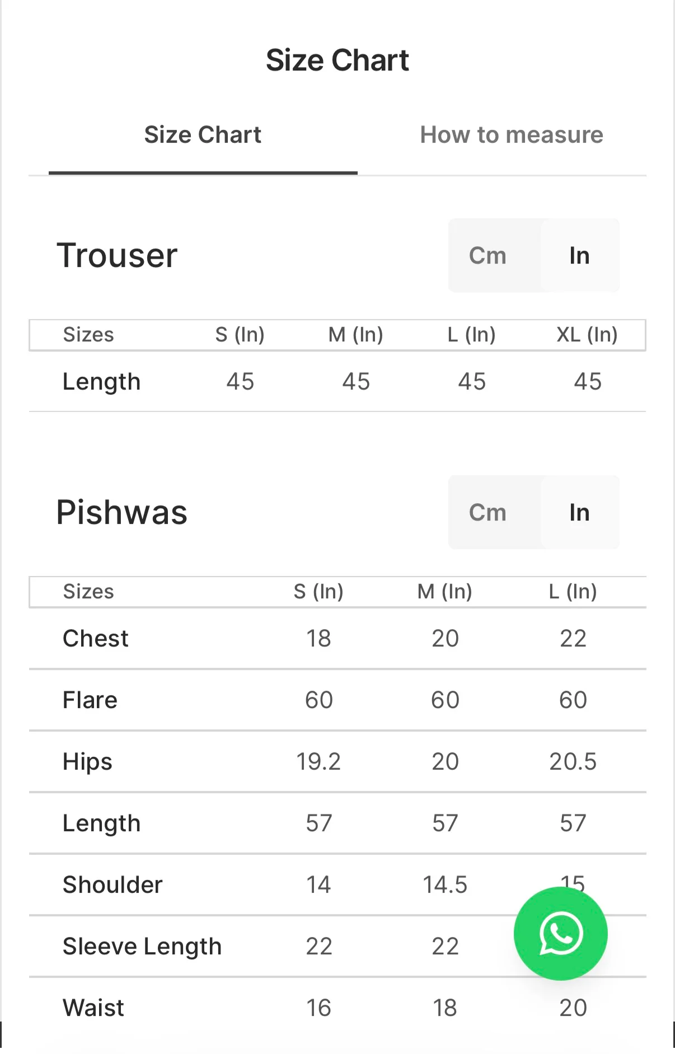675x1054 pixels.
Task: Select the Chest row label
Action: click(x=96, y=639)
